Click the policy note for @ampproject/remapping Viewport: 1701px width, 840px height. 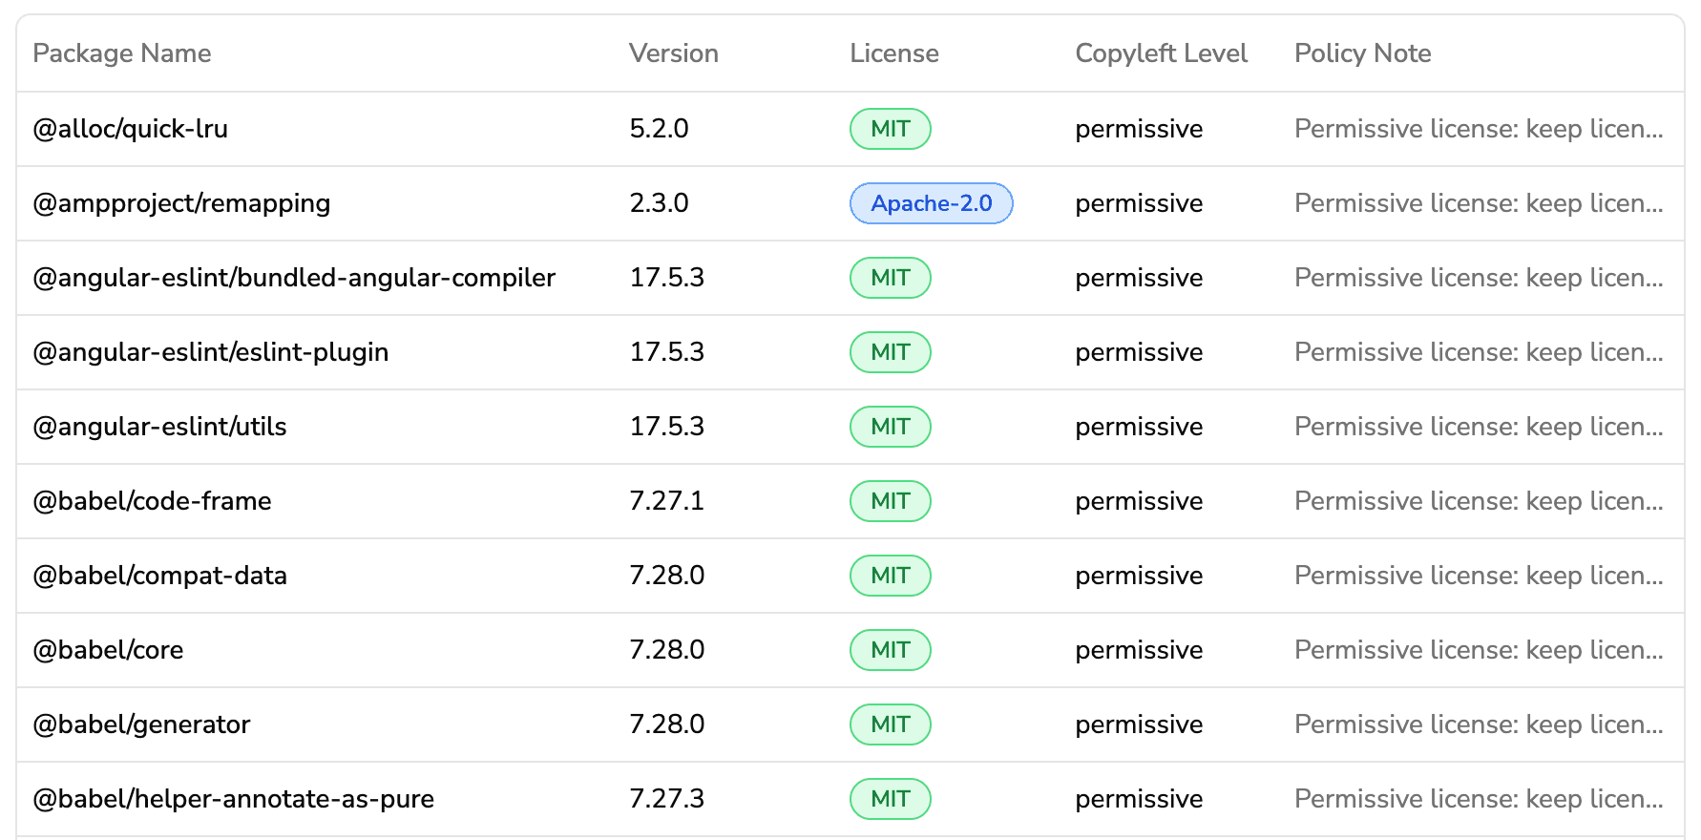coord(1479,203)
